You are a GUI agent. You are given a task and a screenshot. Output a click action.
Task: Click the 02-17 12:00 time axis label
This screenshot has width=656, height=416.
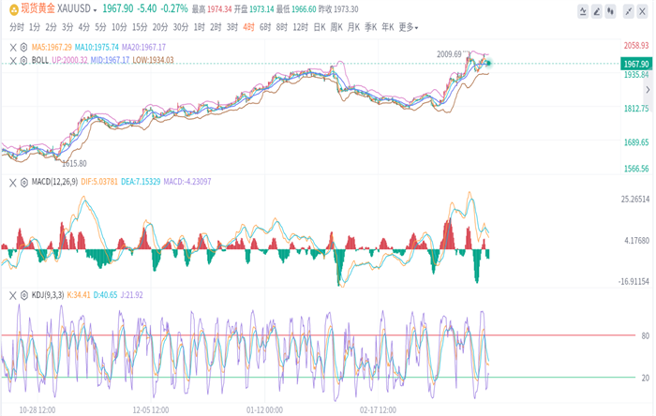379,410
